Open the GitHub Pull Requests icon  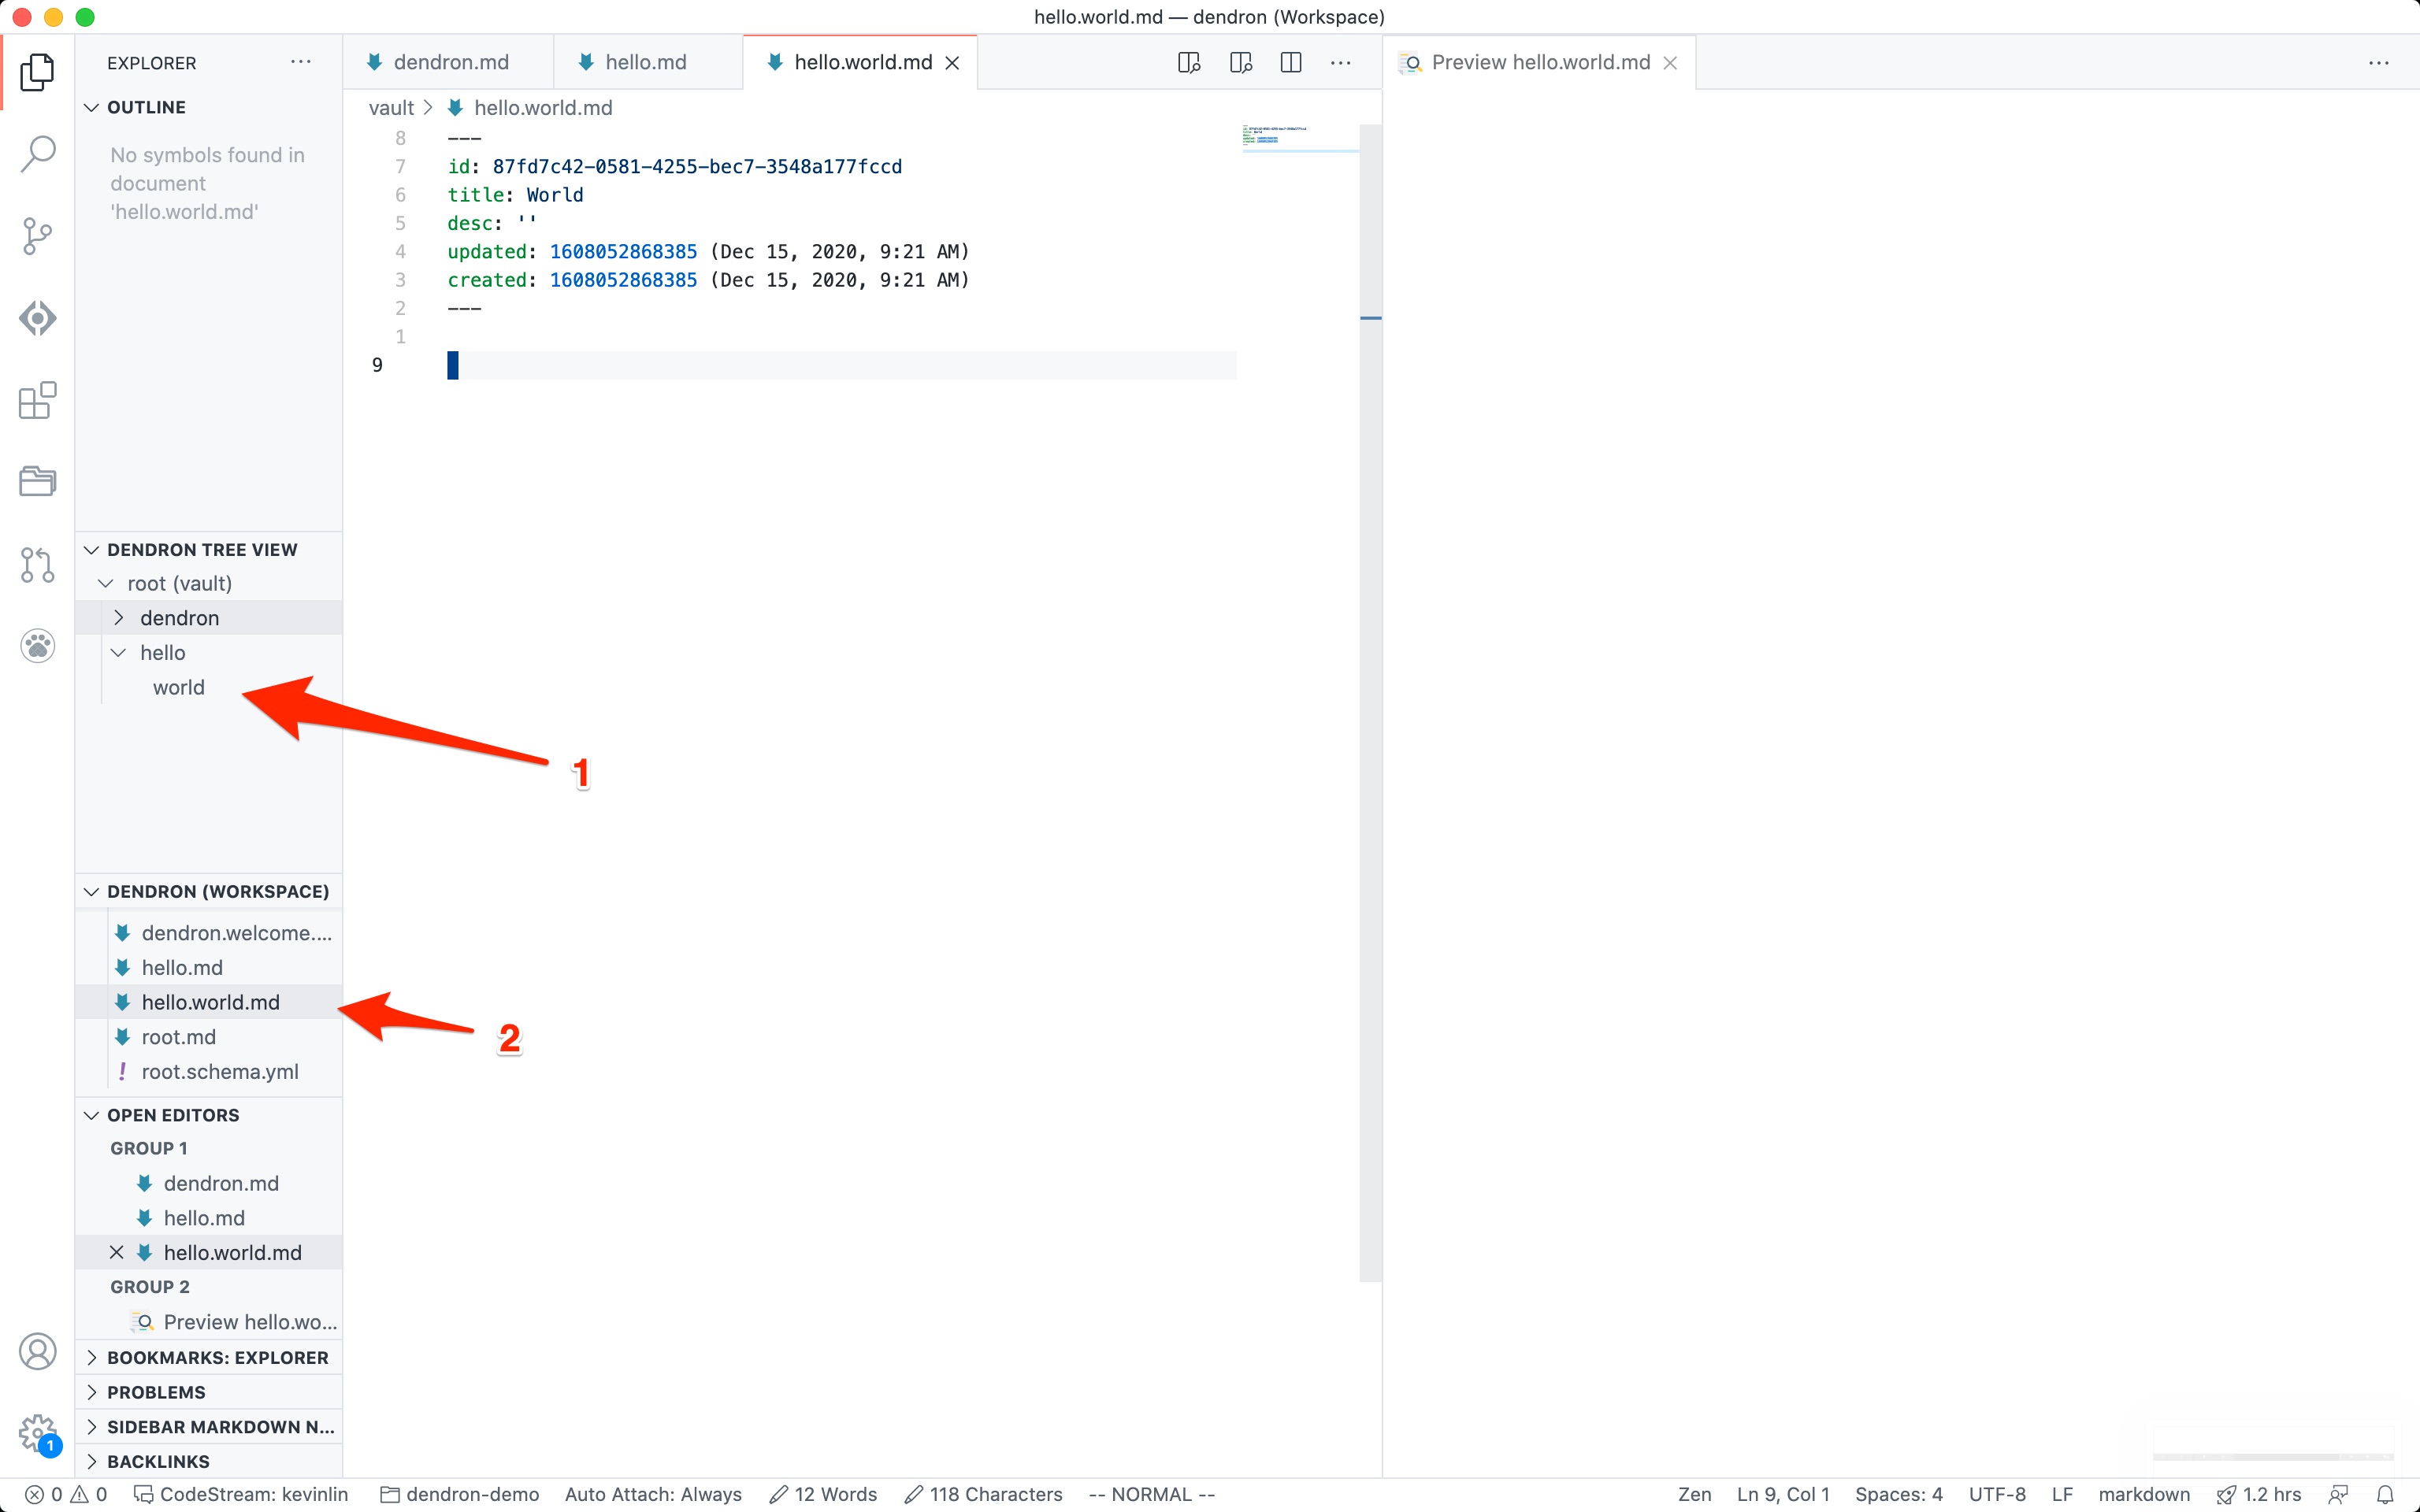pos(37,565)
